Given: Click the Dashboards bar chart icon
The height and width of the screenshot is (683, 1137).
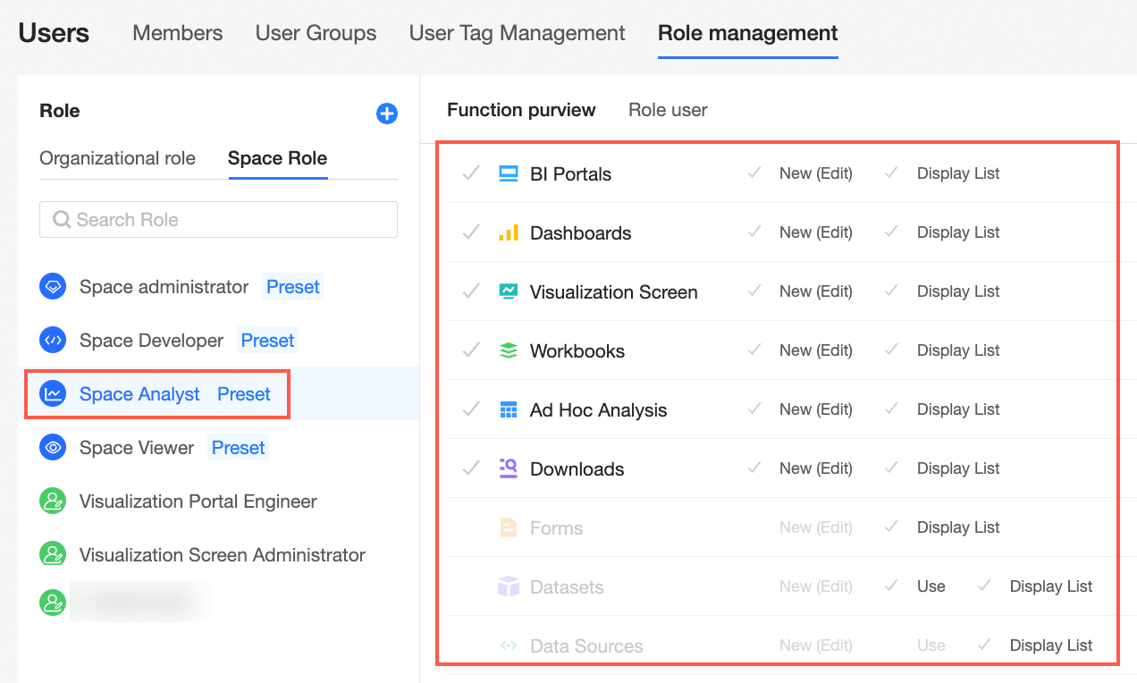Looking at the screenshot, I should coord(508,232).
